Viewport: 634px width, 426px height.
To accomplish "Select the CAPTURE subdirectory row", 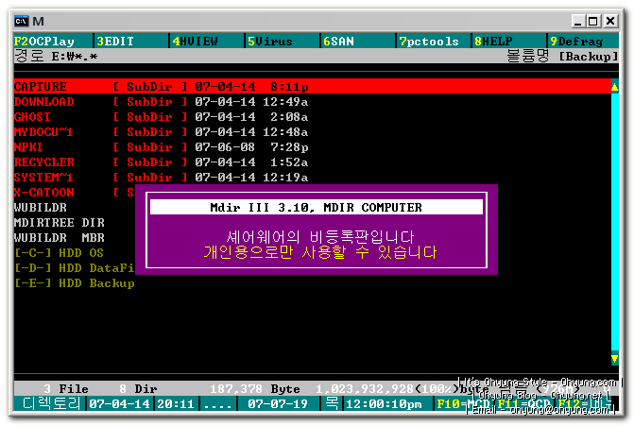I will coord(312,87).
